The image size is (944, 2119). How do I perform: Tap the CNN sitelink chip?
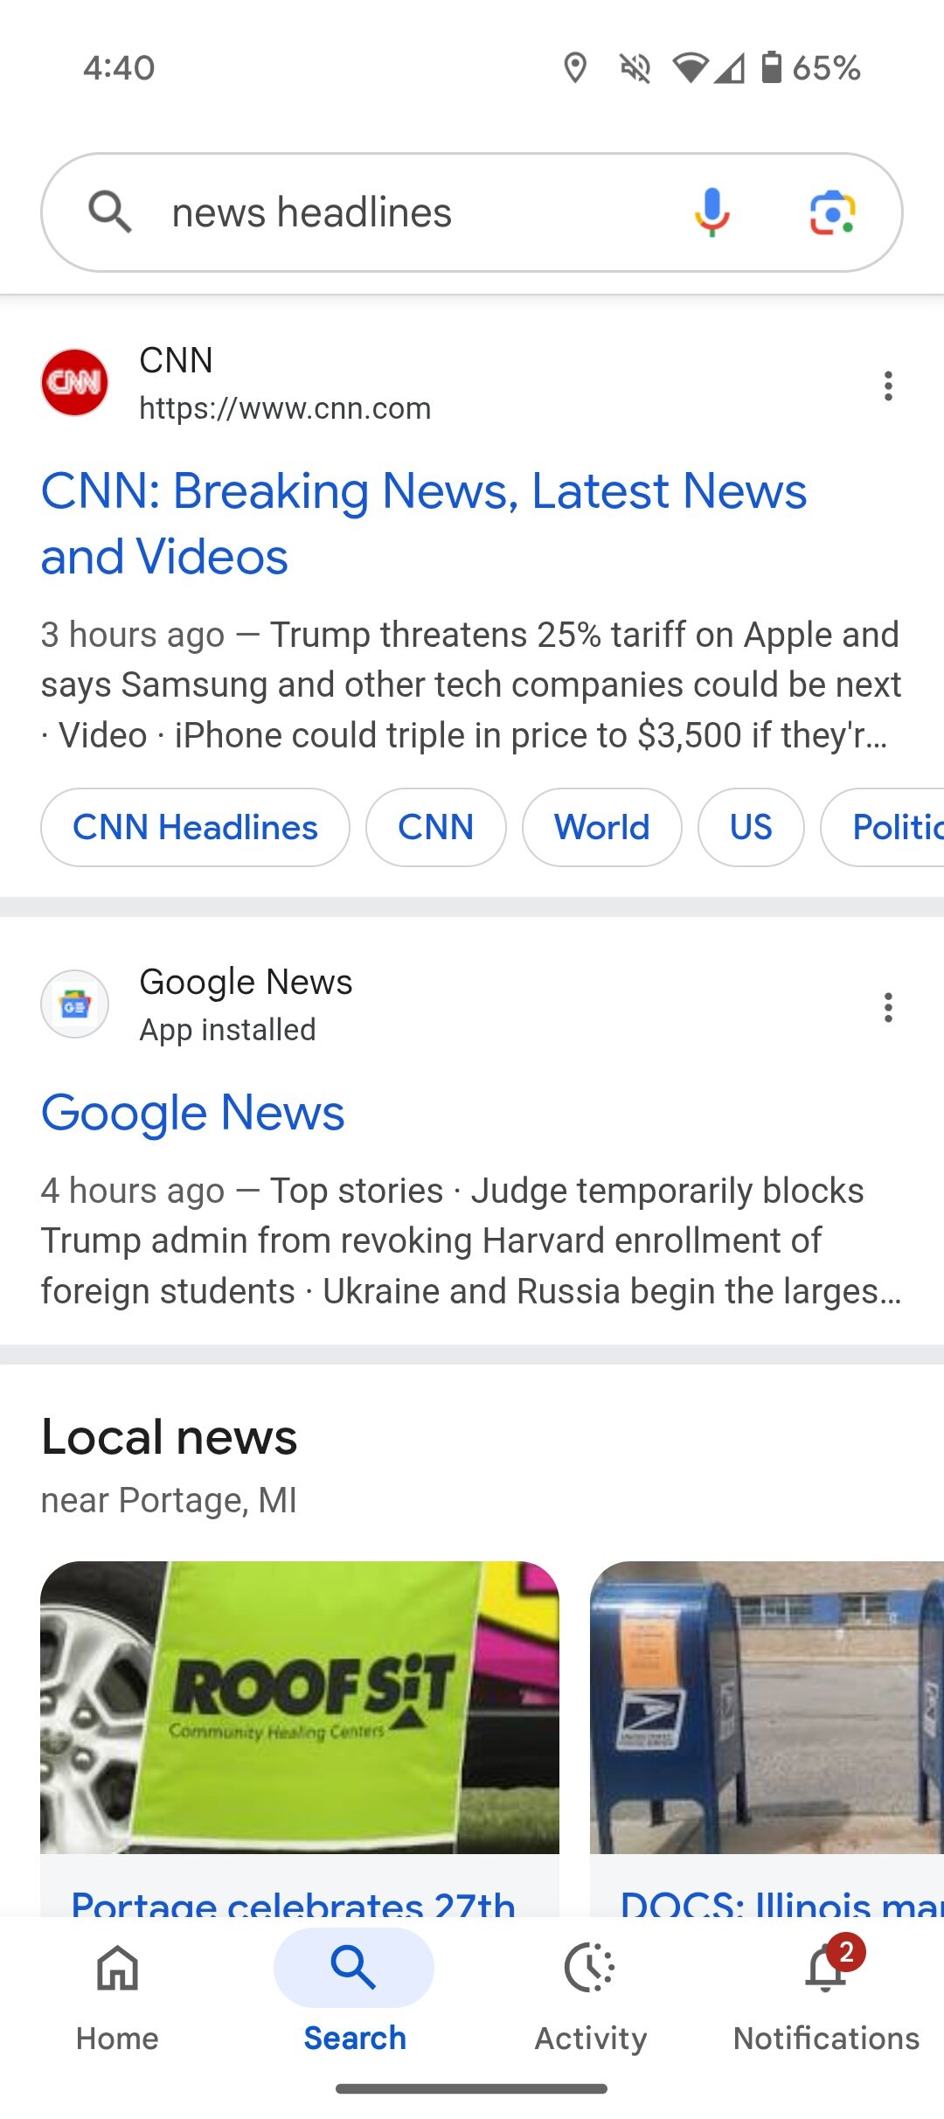(435, 827)
